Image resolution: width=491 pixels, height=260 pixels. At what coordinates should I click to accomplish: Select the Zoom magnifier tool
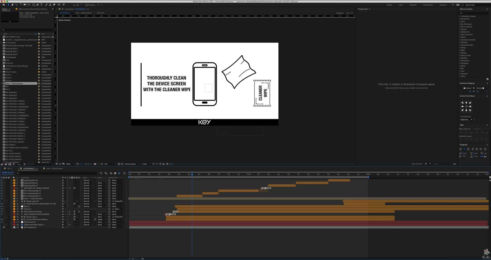click(x=16, y=5)
